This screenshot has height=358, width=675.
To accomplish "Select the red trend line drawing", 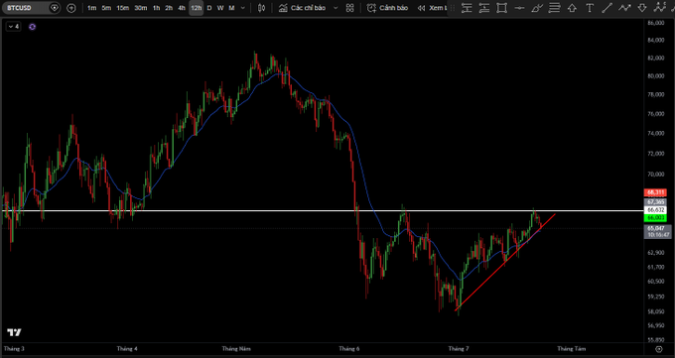I will tap(504, 262).
